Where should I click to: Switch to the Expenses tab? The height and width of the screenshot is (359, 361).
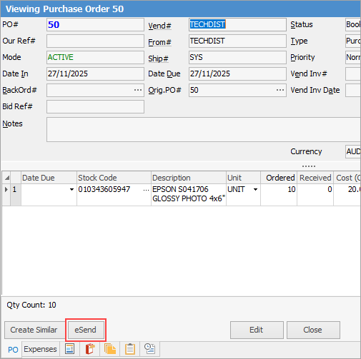tap(40, 349)
